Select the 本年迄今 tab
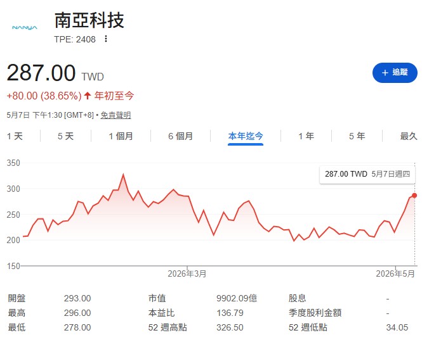This screenshot has width=422, height=340. [x=246, y=136]
